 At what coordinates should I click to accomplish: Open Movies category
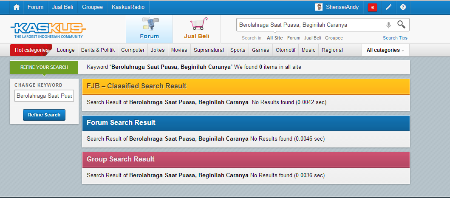coord(179,50)
